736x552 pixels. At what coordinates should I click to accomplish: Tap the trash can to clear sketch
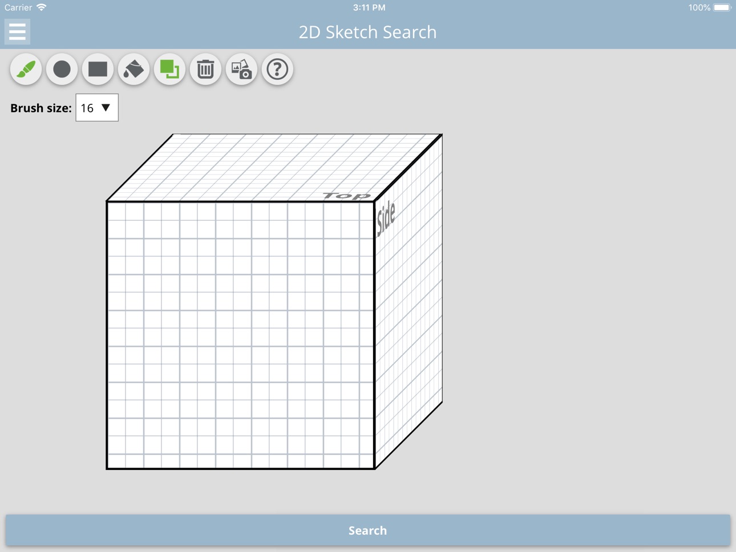[205, 69]
